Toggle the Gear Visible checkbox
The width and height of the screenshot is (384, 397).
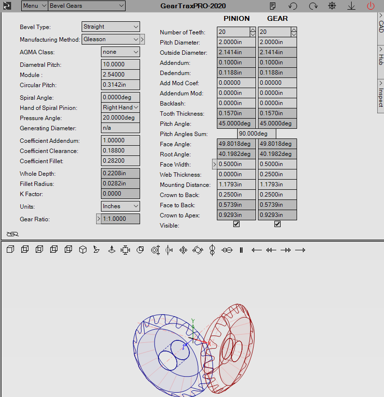[277, 224]
